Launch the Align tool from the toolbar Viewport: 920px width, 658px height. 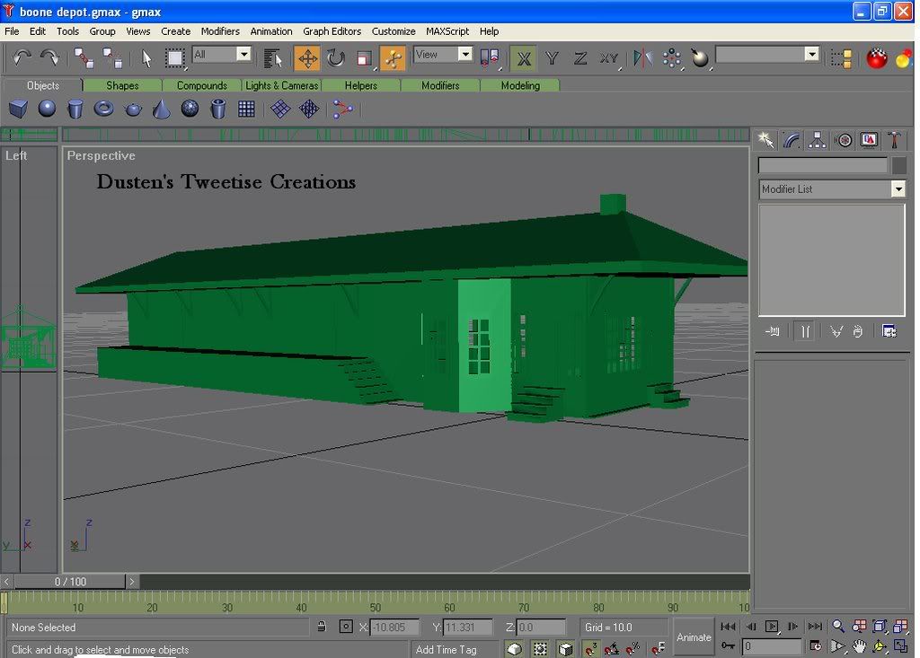click(x=700, y=58)
